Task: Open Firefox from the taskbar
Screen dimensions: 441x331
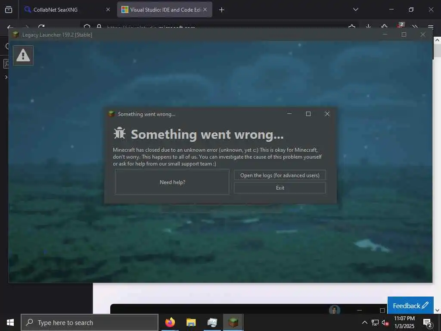Action: [170, 322]
